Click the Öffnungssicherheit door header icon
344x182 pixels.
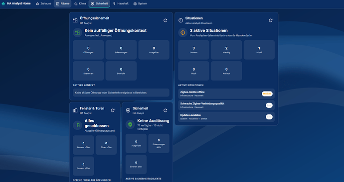point(75,20)
